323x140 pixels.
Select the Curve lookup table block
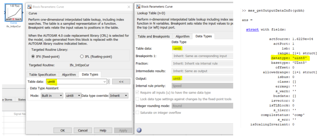point(13,13)
